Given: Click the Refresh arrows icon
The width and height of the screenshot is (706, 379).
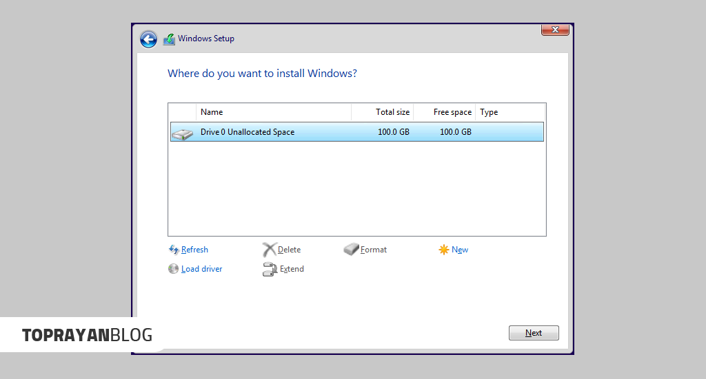Looking at the screenshot, I should [174, 249].
